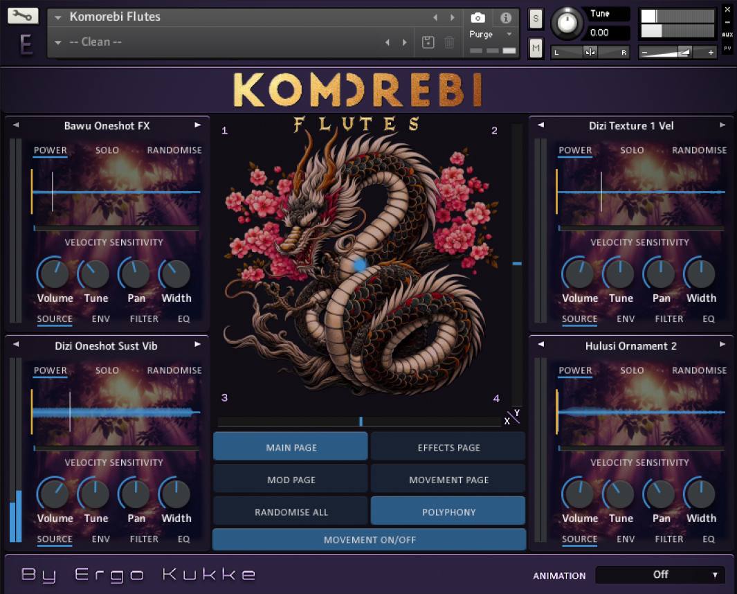The image size is (737, 594).
Task: Open the instrument info icon
Action: (x=506, y=18)
